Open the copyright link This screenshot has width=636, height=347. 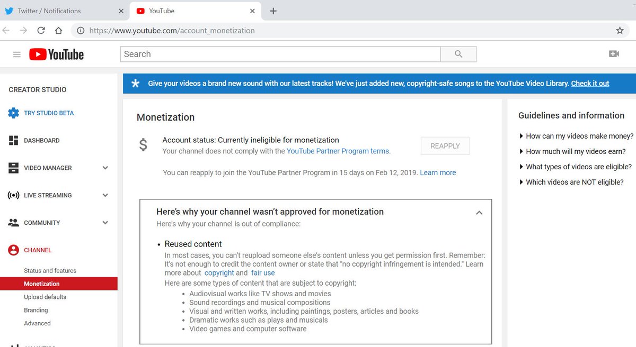(x=219, y=273)
